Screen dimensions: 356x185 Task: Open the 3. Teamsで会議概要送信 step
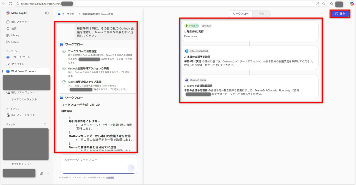[249, 87]
